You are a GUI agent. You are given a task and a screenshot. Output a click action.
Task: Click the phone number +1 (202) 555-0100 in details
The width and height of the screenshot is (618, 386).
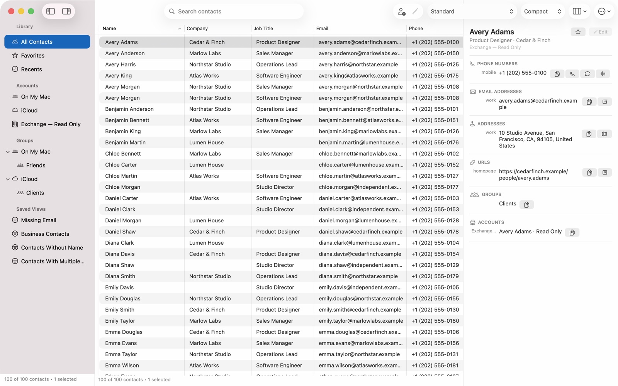click(523, 73)
